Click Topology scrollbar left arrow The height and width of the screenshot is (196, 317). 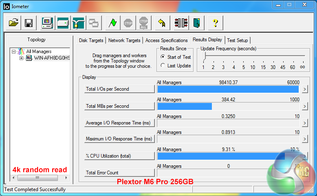click(x=13, y=178)
